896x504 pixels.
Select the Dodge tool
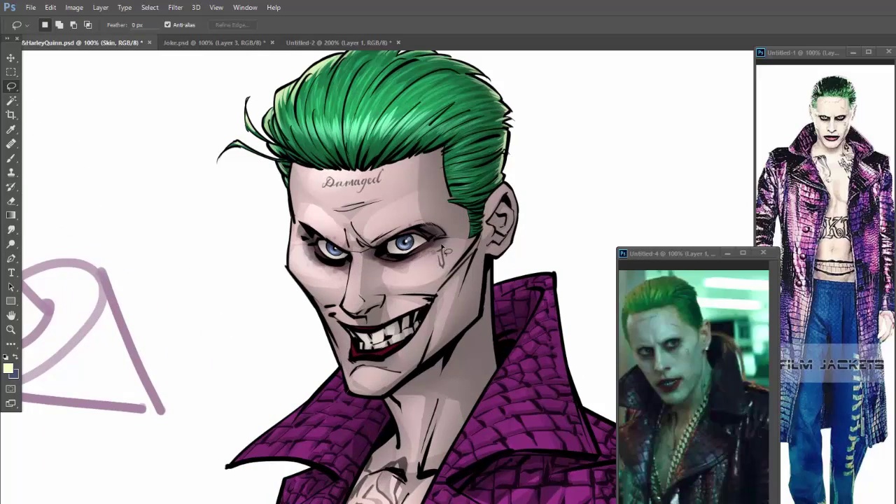11,244
